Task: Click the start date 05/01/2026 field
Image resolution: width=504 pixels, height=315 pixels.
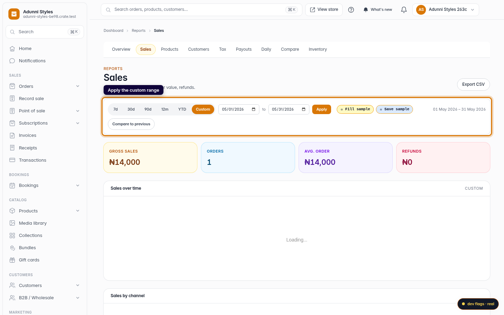Action: pyautogui.click(x=239, y=109)
